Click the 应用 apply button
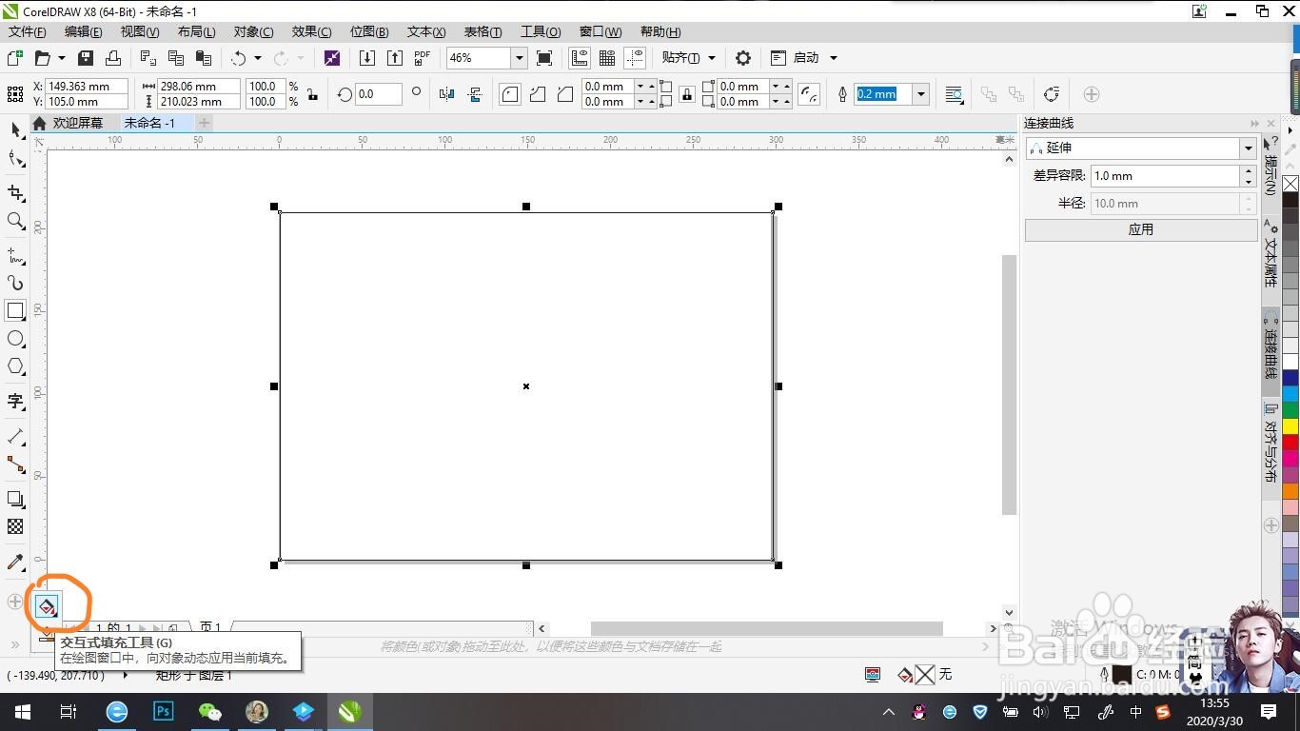This screenshot has width=1300, height=731. 1141,229
